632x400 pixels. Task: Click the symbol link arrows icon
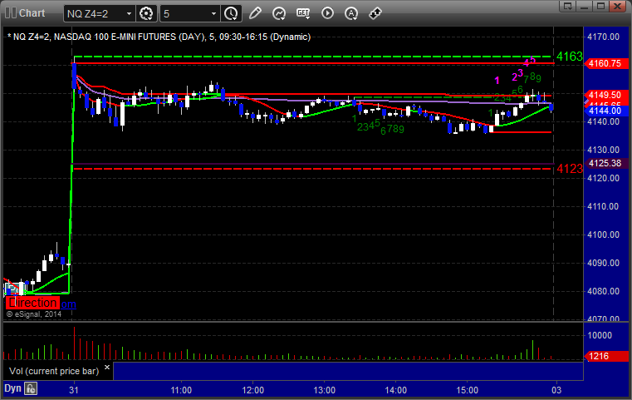(375, 13)
